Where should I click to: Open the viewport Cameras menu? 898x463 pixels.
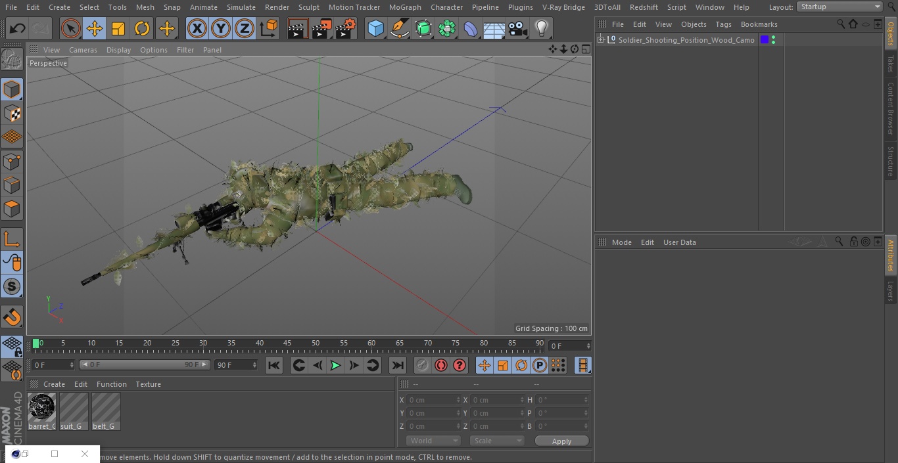[83, 50]
